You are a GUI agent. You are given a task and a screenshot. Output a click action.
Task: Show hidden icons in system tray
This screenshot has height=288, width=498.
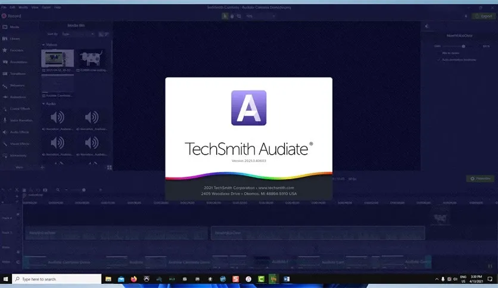coord(437,279)
